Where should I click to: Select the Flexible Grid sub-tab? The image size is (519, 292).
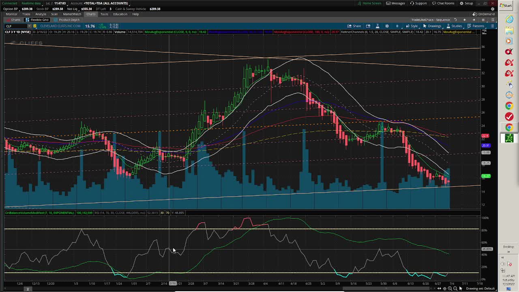37,20
